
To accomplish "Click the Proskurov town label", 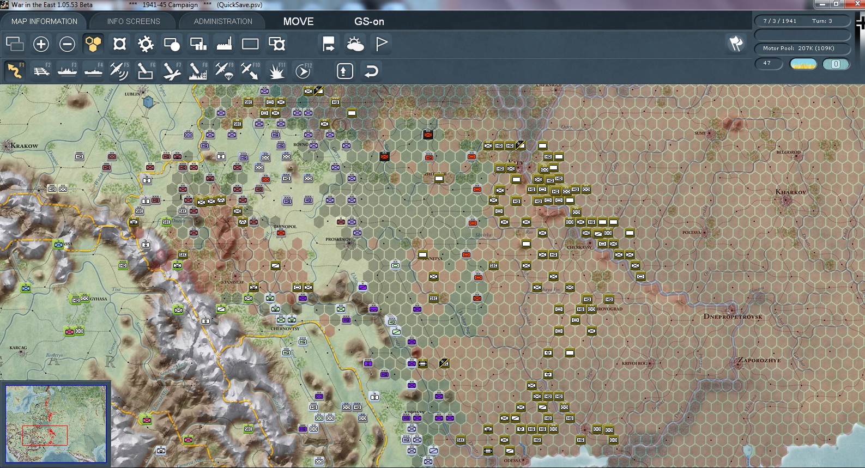I will point(338,239).
